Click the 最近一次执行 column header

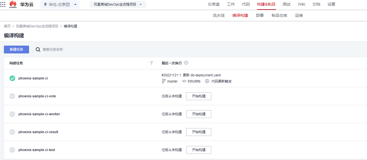(x=172, y=63)
